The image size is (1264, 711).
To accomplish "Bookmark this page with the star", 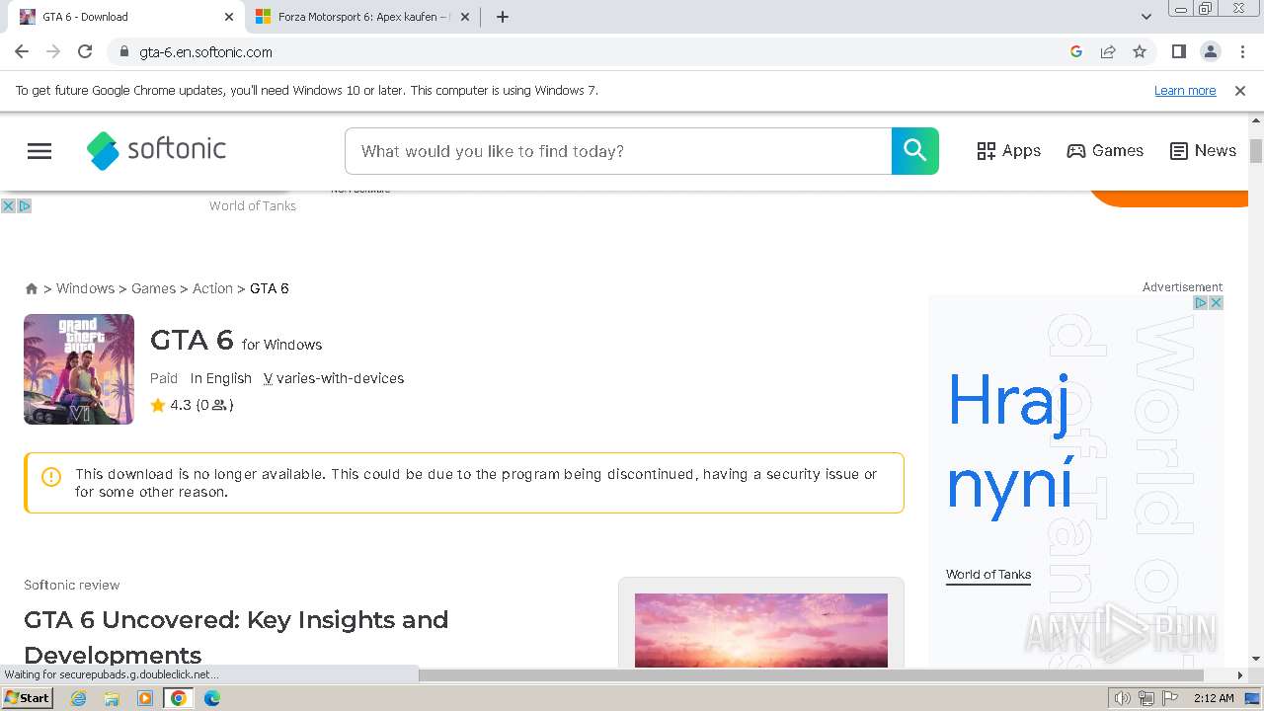I will [x=1140, y=51].
